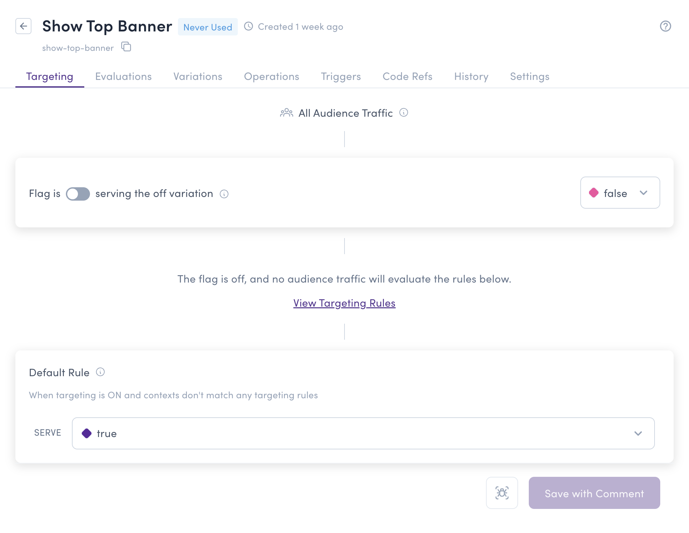Open the Triggers tab
The width and height of the screenshot is (689, 533).
341,77
